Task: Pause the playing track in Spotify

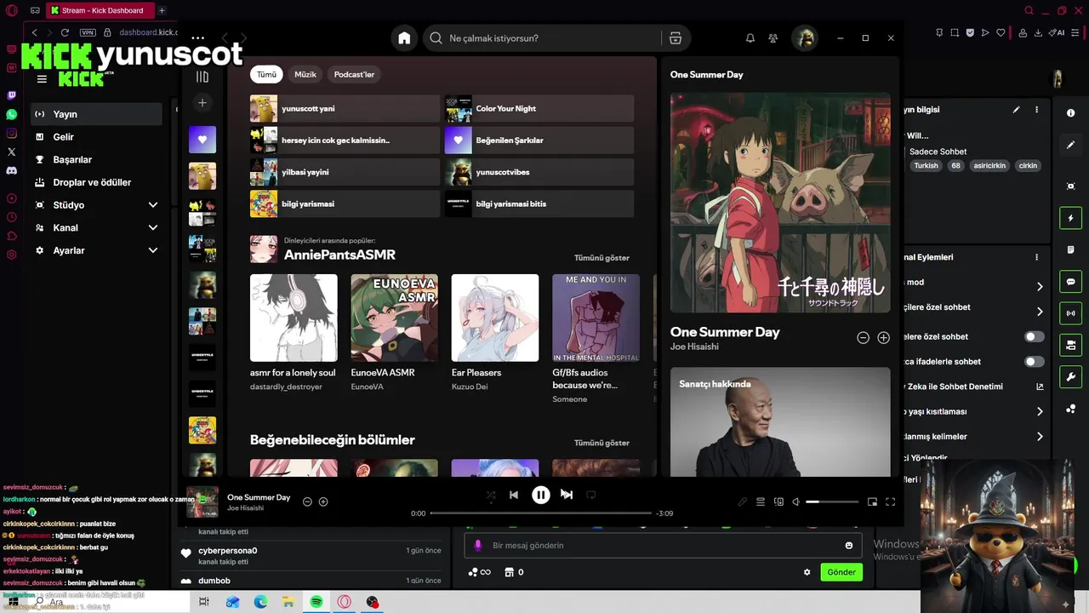Action: coord(541,495)
